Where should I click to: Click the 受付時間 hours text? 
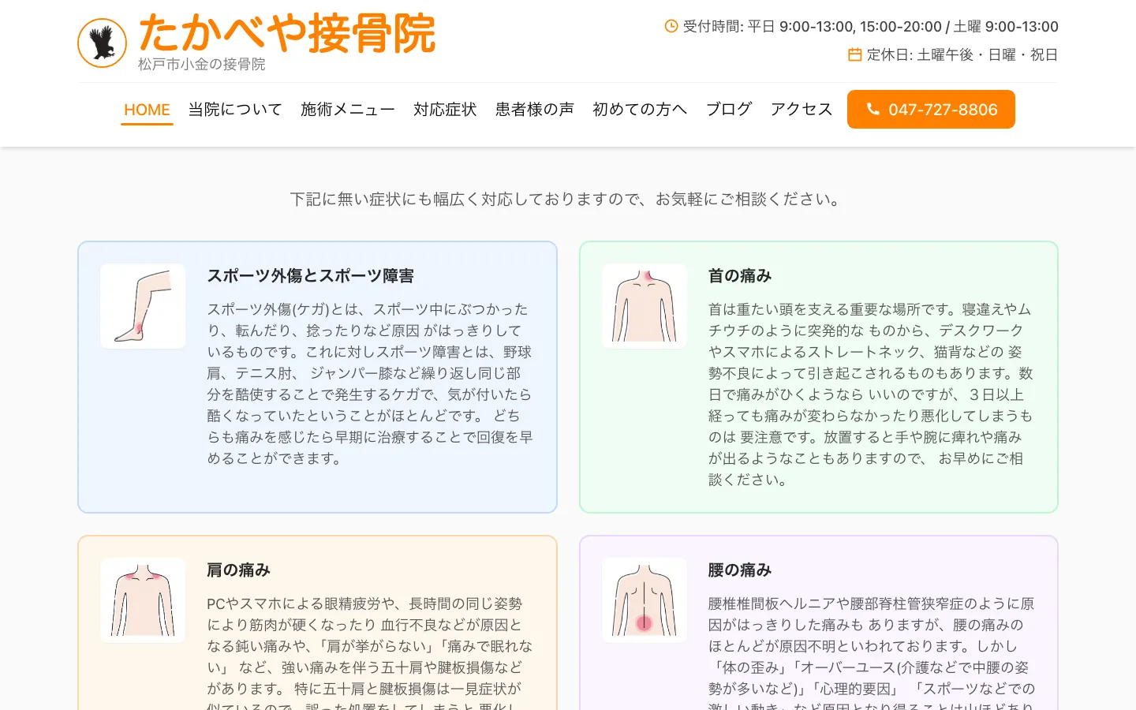pyautogui.click(x=871, y=26)
